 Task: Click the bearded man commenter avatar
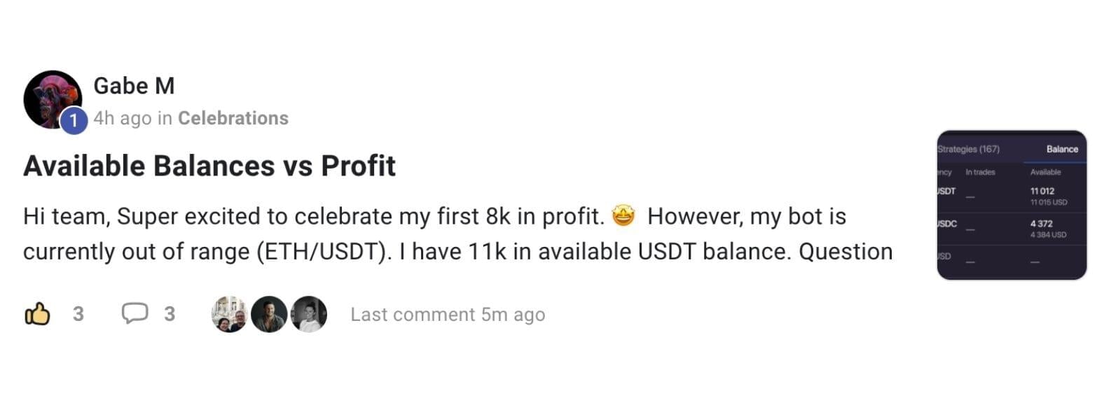tap(269, 314)
